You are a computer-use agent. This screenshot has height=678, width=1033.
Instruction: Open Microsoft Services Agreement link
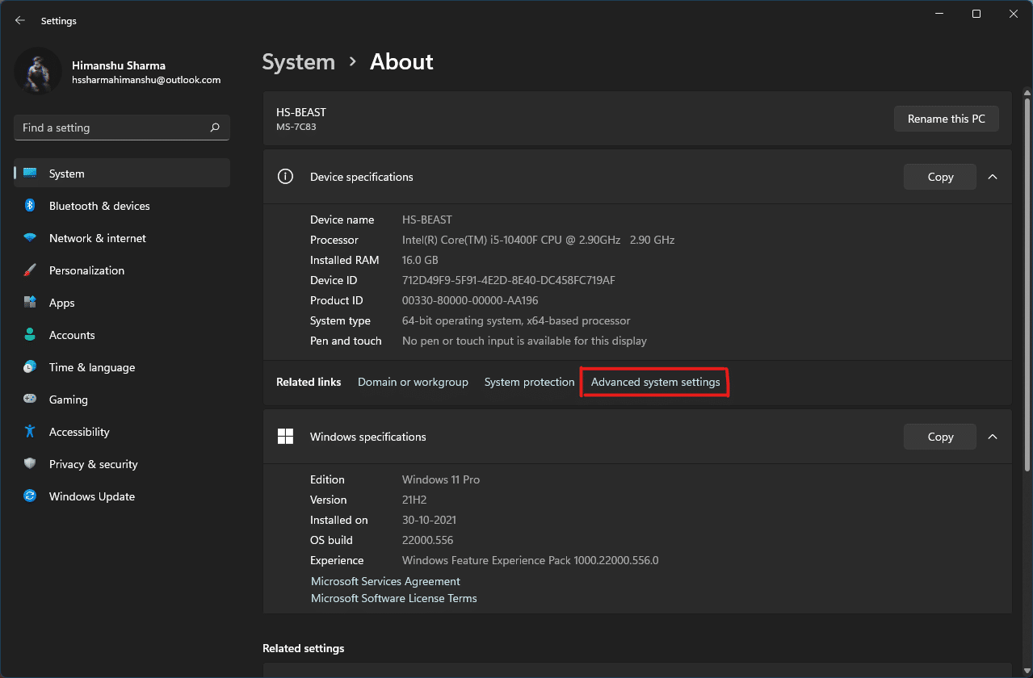point(385,581)
